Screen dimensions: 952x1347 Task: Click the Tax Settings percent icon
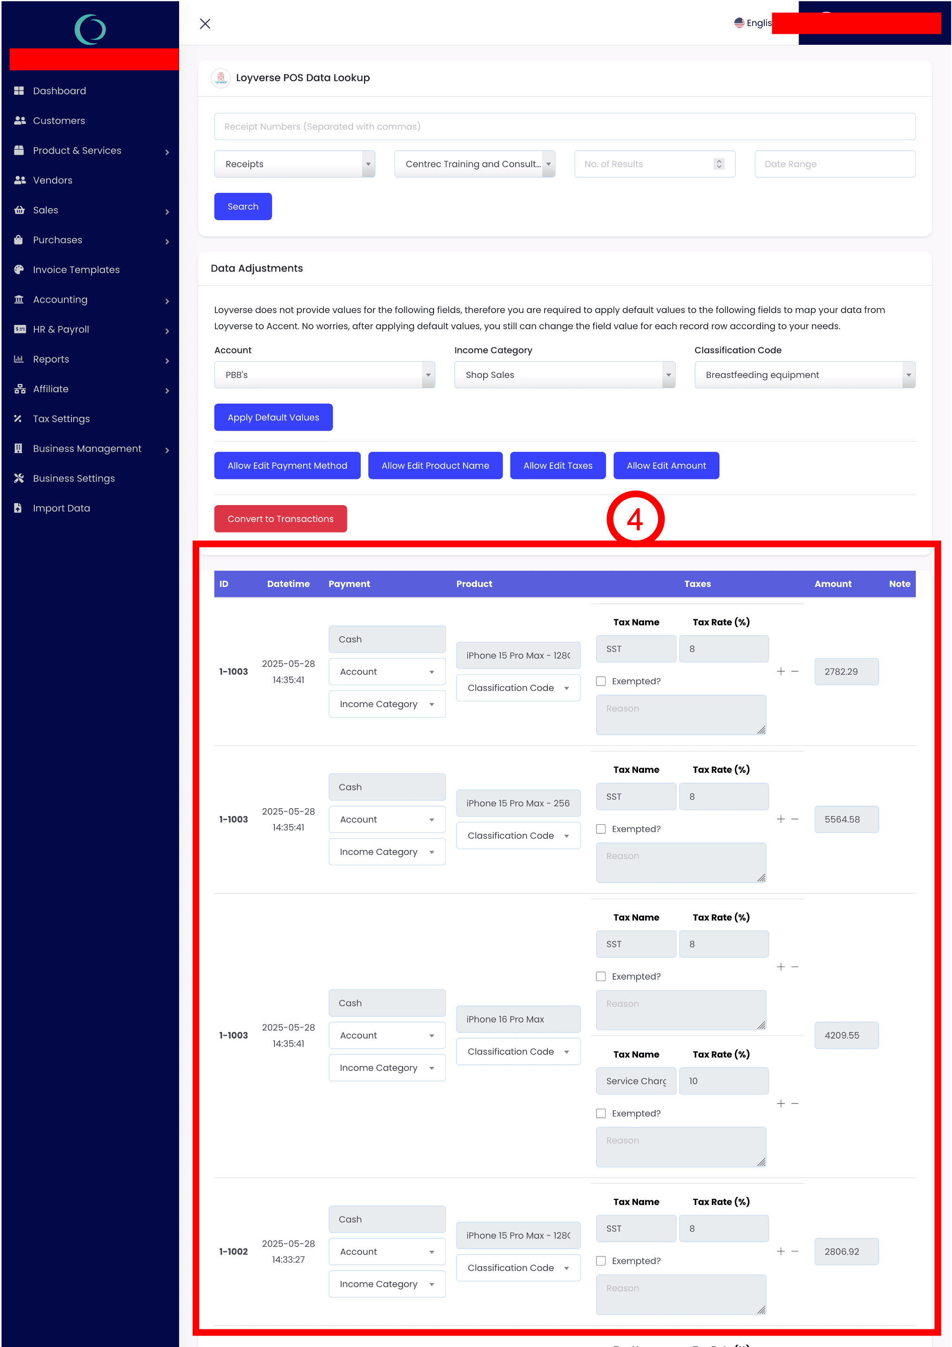[x=18, y=418]
